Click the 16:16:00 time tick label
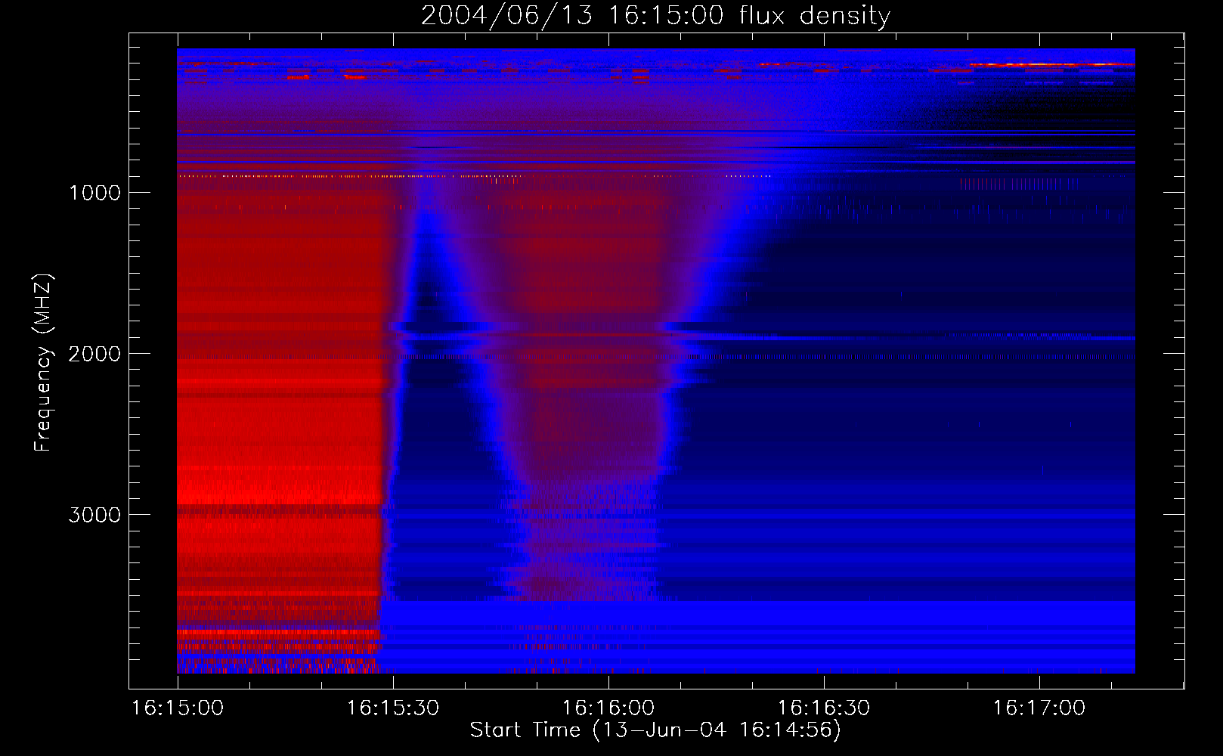This screenshot has height=756, width=1223. pos(608,708)
